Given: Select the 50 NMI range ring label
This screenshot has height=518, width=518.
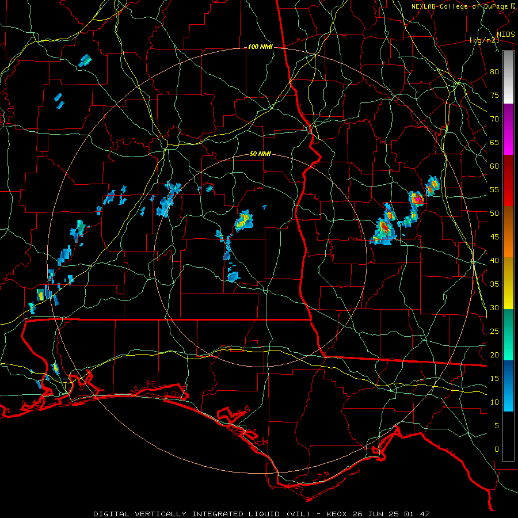Looking at the screenshot, I should 260,154.
